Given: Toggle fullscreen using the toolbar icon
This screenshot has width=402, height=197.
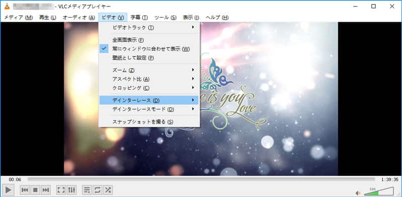Looking at the screenshot, I should 61,190.
